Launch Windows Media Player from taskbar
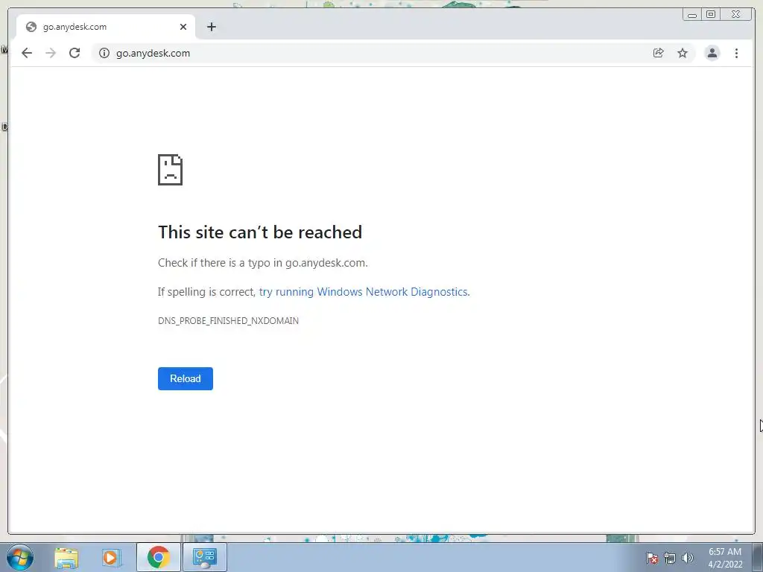Viewport: 763px width, 572px height. click(x=111, y=557)
